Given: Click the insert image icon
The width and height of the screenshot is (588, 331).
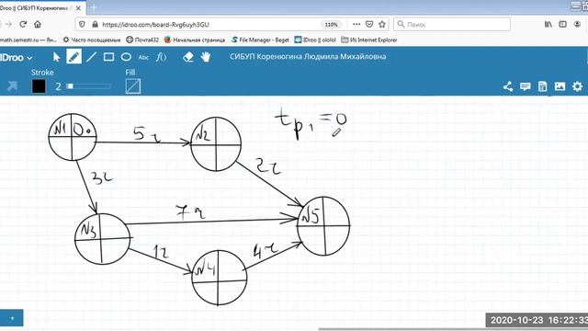Looking at the screenshot, I should tap(560, 86).
